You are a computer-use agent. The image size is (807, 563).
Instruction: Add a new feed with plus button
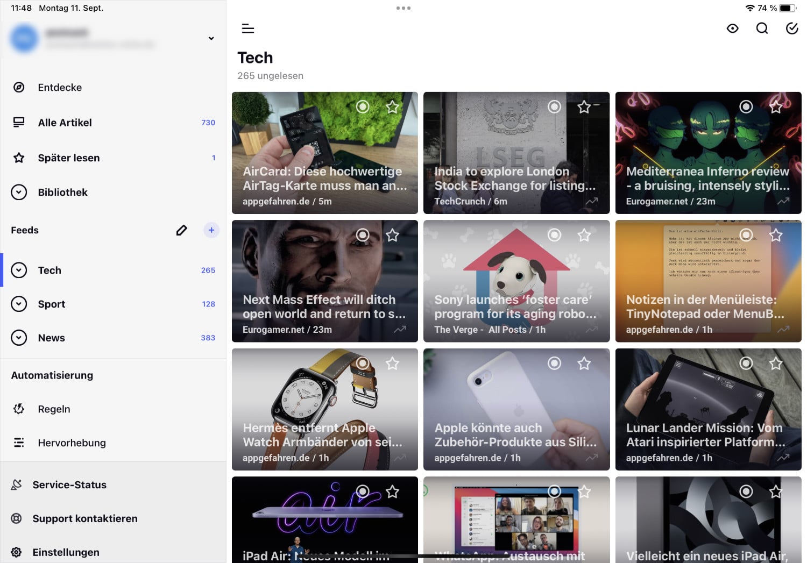[211, 230]
